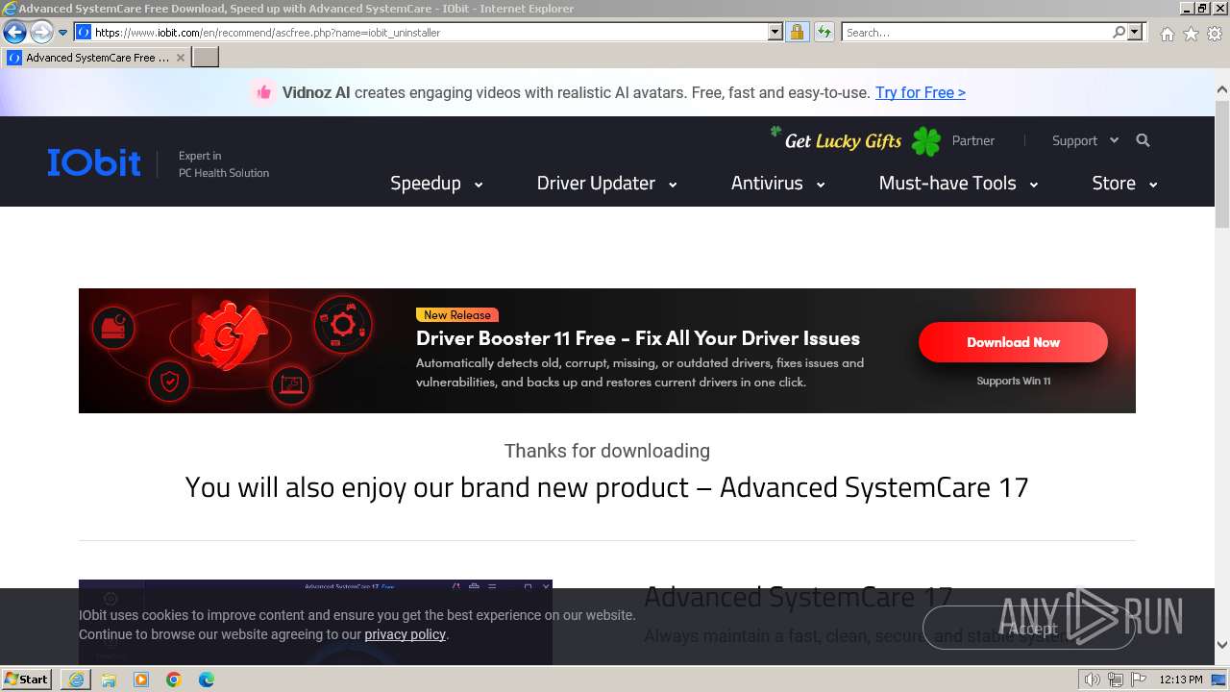Open the privacy policy link
Viewport: 1230px width, 692px height.
pyautogui.click(x=405, y=634)
